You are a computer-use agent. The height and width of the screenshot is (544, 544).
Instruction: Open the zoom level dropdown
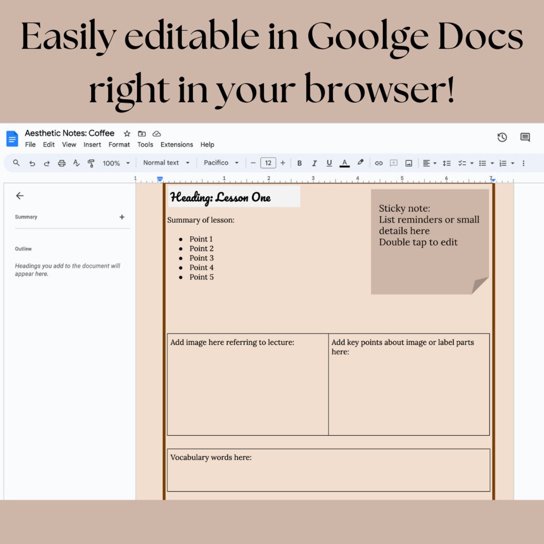(115, 163)
